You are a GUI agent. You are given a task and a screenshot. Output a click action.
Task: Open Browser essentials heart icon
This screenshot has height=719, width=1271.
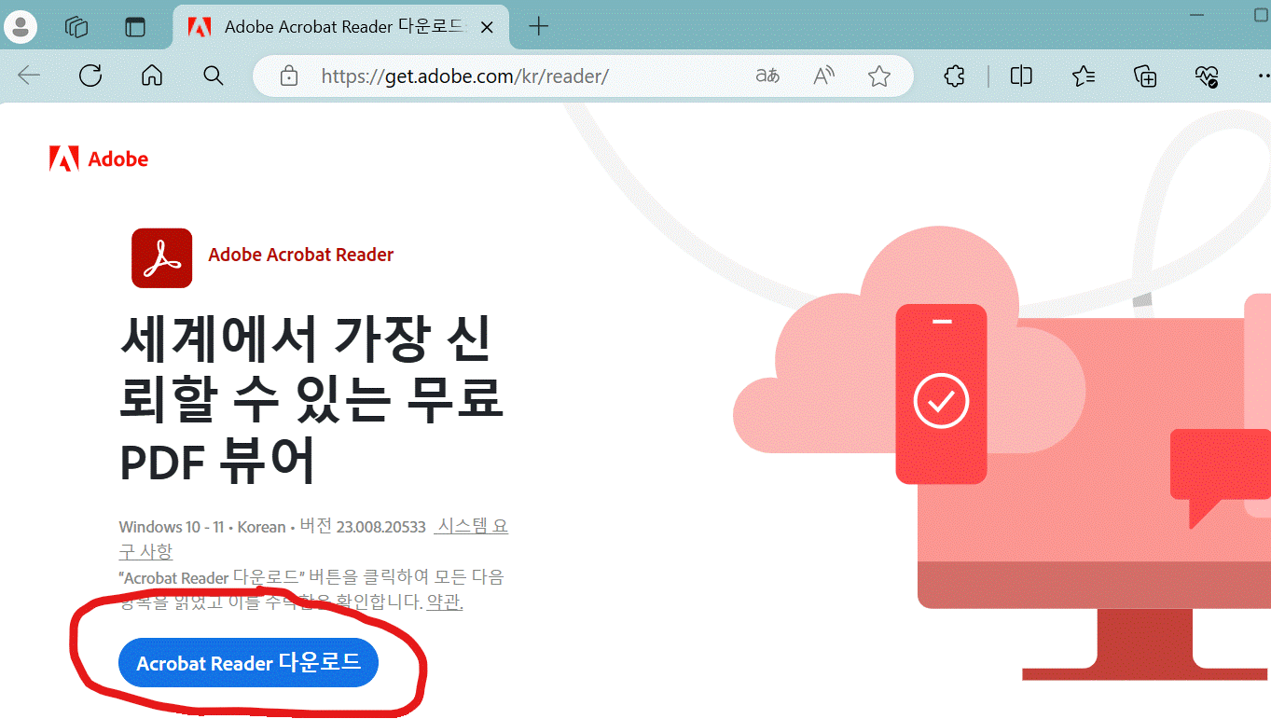point(1207,76)
